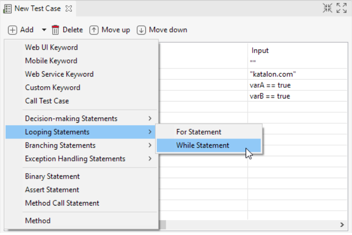Pick Custom Keyword from the list
Viewport: 352px width, 235px height.
pyautogui.click(x=52, y=87)
